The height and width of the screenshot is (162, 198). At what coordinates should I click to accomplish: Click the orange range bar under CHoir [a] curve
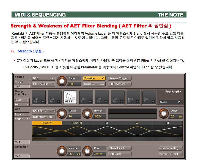click(40, 139)
